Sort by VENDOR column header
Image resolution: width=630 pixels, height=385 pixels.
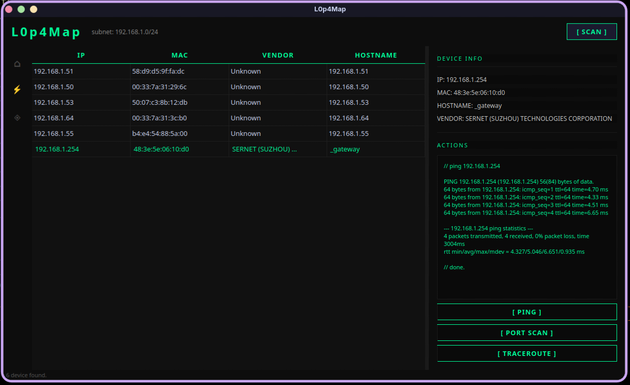coord(278,55)
